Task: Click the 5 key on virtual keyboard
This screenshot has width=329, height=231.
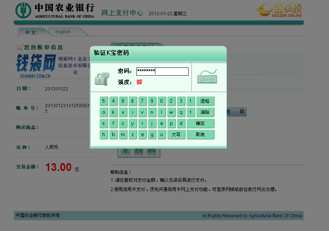Action: 104,101
